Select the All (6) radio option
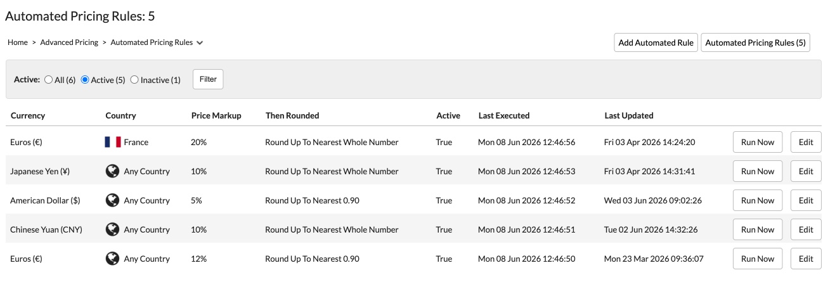 (48, 80)
